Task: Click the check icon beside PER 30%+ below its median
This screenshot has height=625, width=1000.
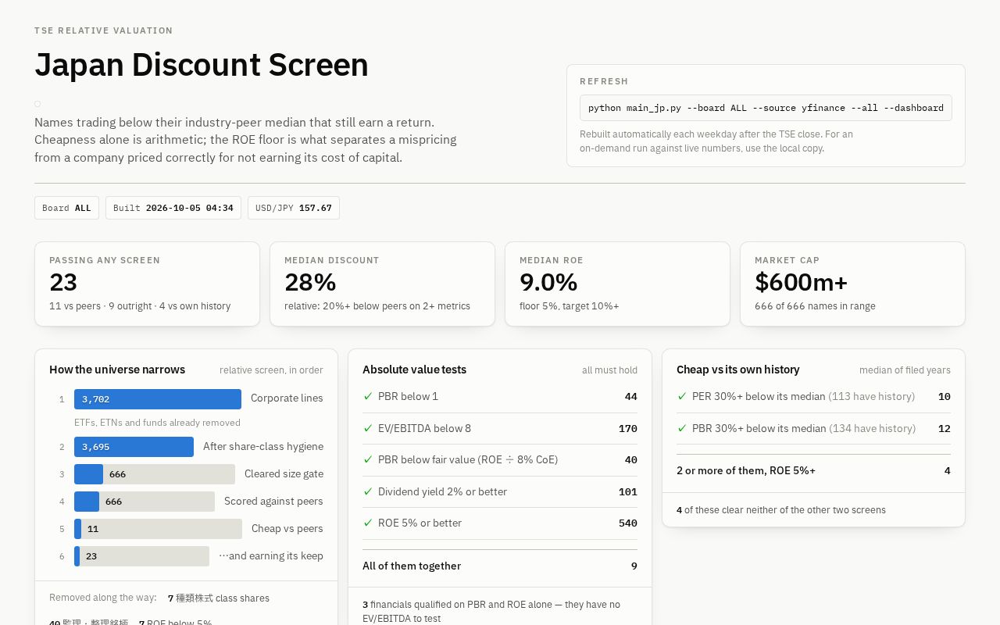Action: point(682,396)
